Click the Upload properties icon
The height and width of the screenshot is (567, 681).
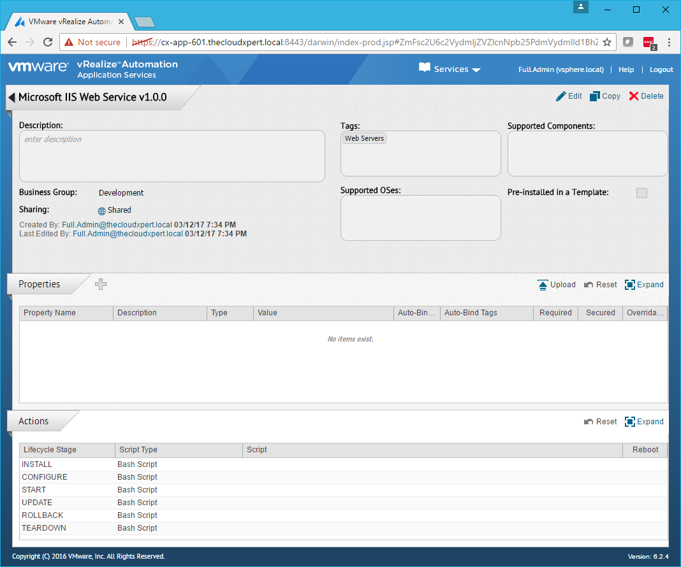tap(543, 285)
